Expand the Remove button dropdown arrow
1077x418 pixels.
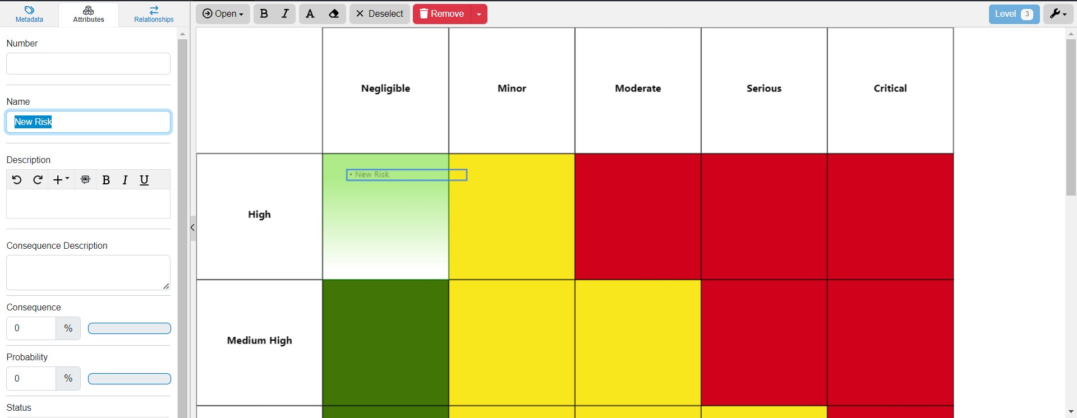pyautogui.click(x=479, y=14)
